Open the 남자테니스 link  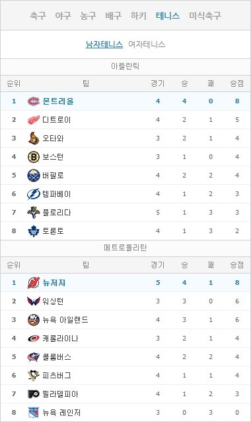(104, 44)
